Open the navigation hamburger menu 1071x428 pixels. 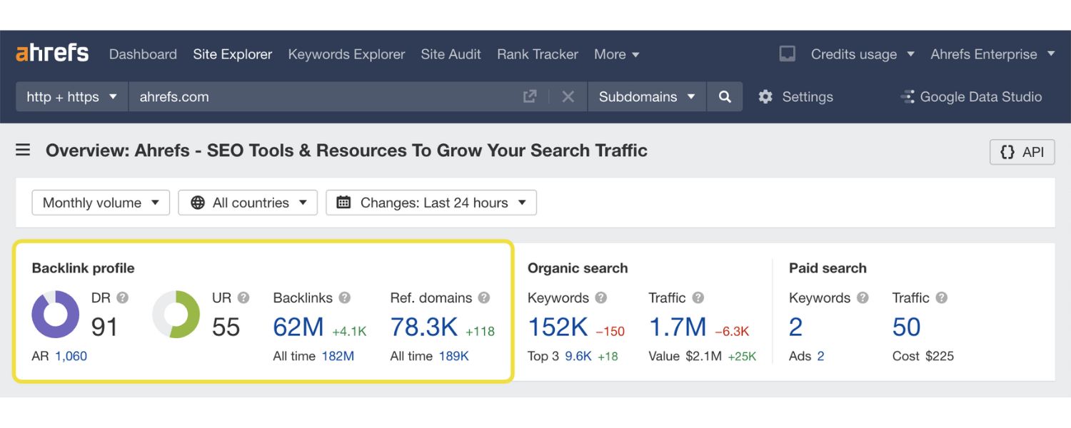tap(24, 150)
